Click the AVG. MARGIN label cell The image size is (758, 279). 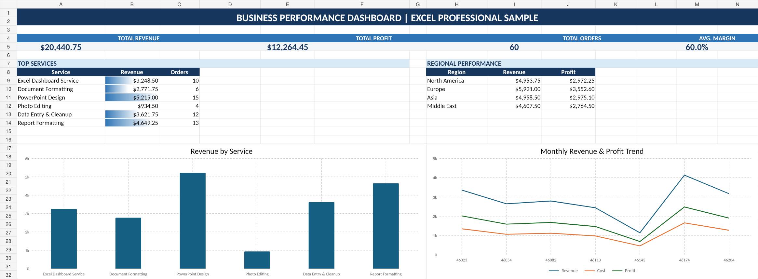pos(717,38)
